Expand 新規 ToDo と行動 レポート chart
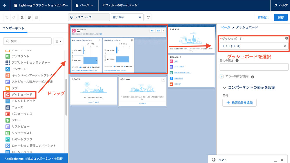This screenshot has height=163, width=290. pos(99,40)
